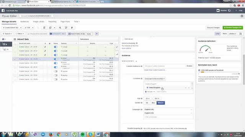Select the Advert Sets level icon in left sidebar
245x137 pixels.
[4, 44]
